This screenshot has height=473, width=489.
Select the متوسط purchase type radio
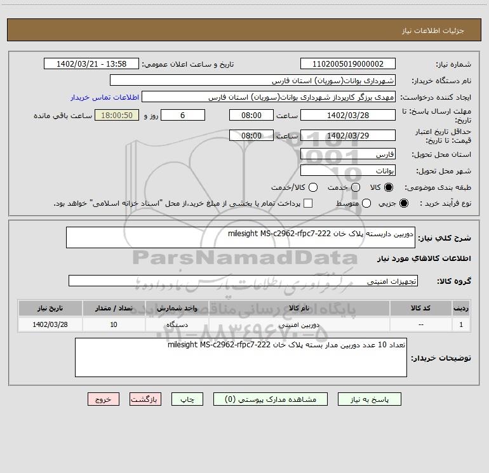[366, 203]
